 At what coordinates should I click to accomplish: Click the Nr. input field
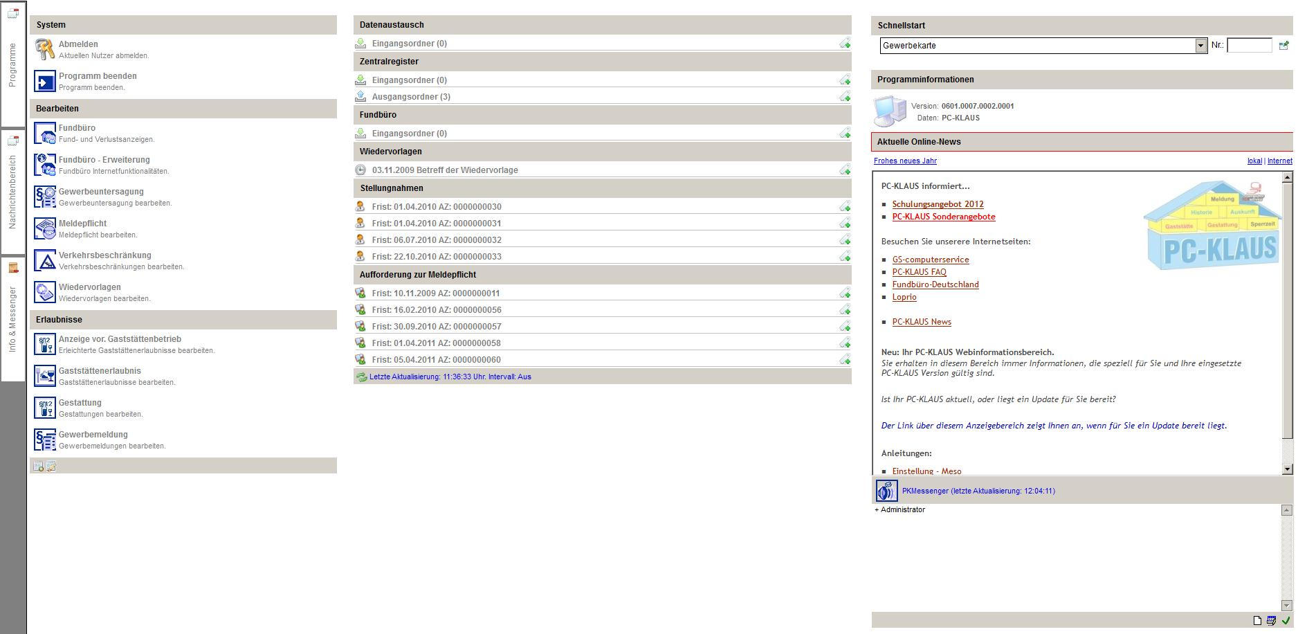pos(1249,46)
